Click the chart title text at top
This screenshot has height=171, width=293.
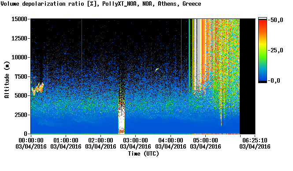coord(101,4)
